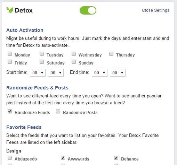Check the Abduzeedo feed checkbox

tap(10, 158)
